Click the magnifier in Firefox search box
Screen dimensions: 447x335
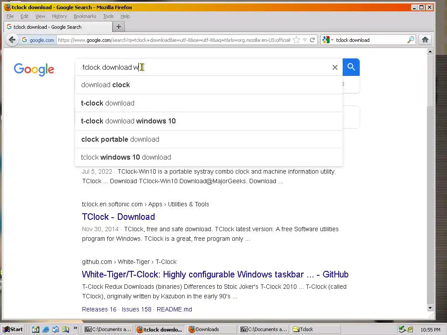click(410, 40)
